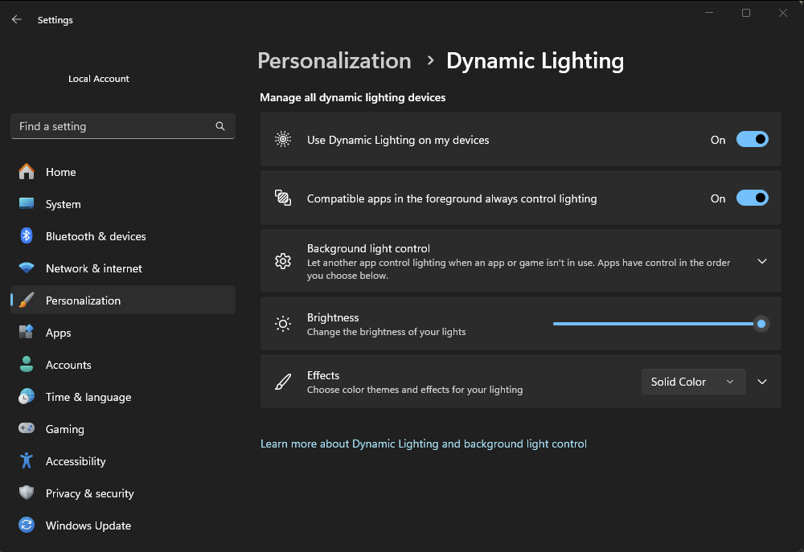Click the Find a setting search box
804x552 pixels.
coord(113,126)
